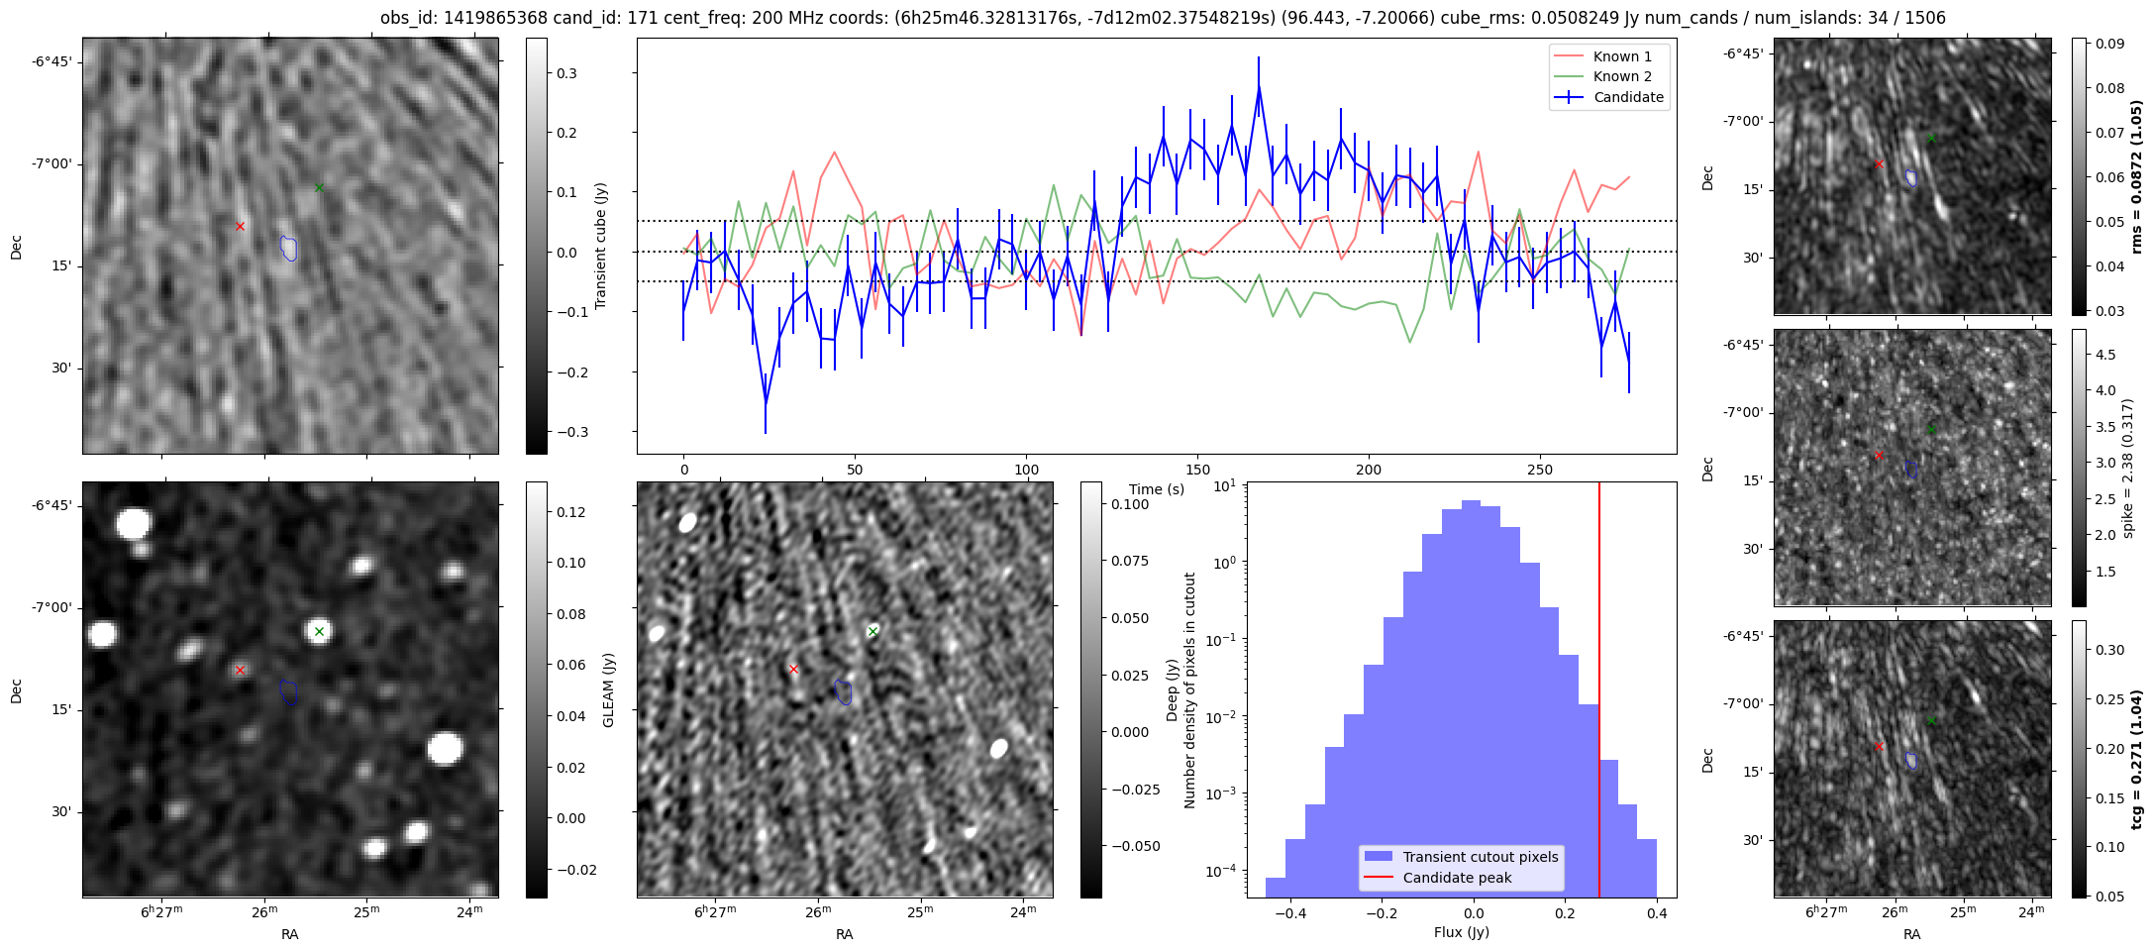Click the green x marker in GLEAM image
Viewport: 2154px width, 951px height.
click(319, 631)
